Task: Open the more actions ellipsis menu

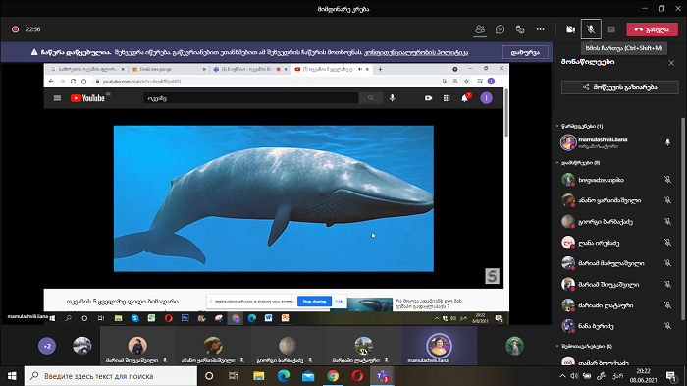Action: point(540,29)
